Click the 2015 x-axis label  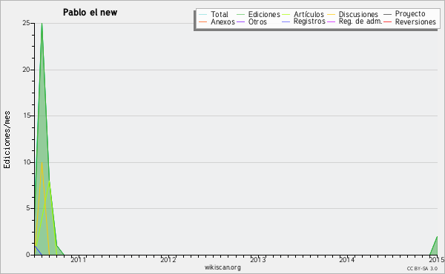point(437,259)
